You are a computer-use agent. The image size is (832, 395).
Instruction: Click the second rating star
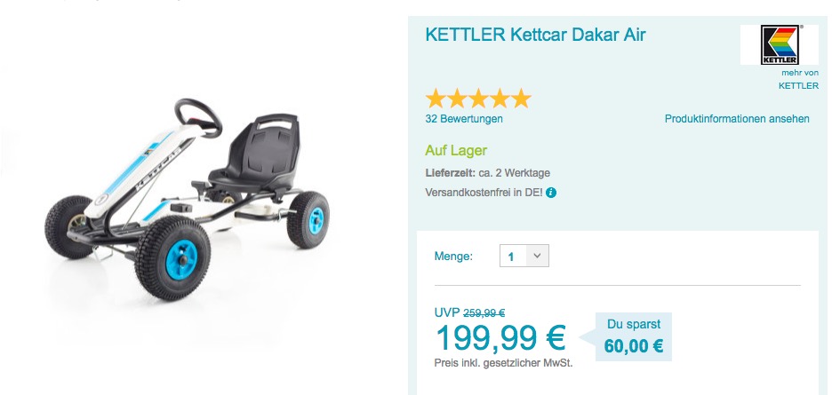pyautogui.click(x=457, y=99)
